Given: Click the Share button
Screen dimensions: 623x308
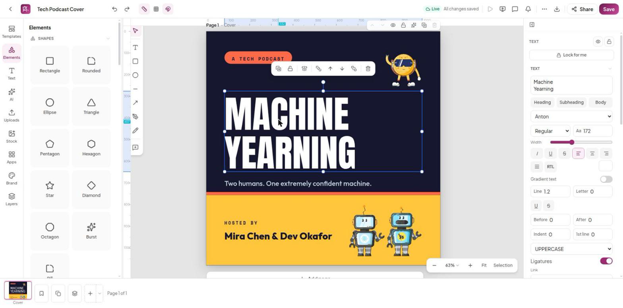Looking at the screenshot, I should click(x=582, y=9).
